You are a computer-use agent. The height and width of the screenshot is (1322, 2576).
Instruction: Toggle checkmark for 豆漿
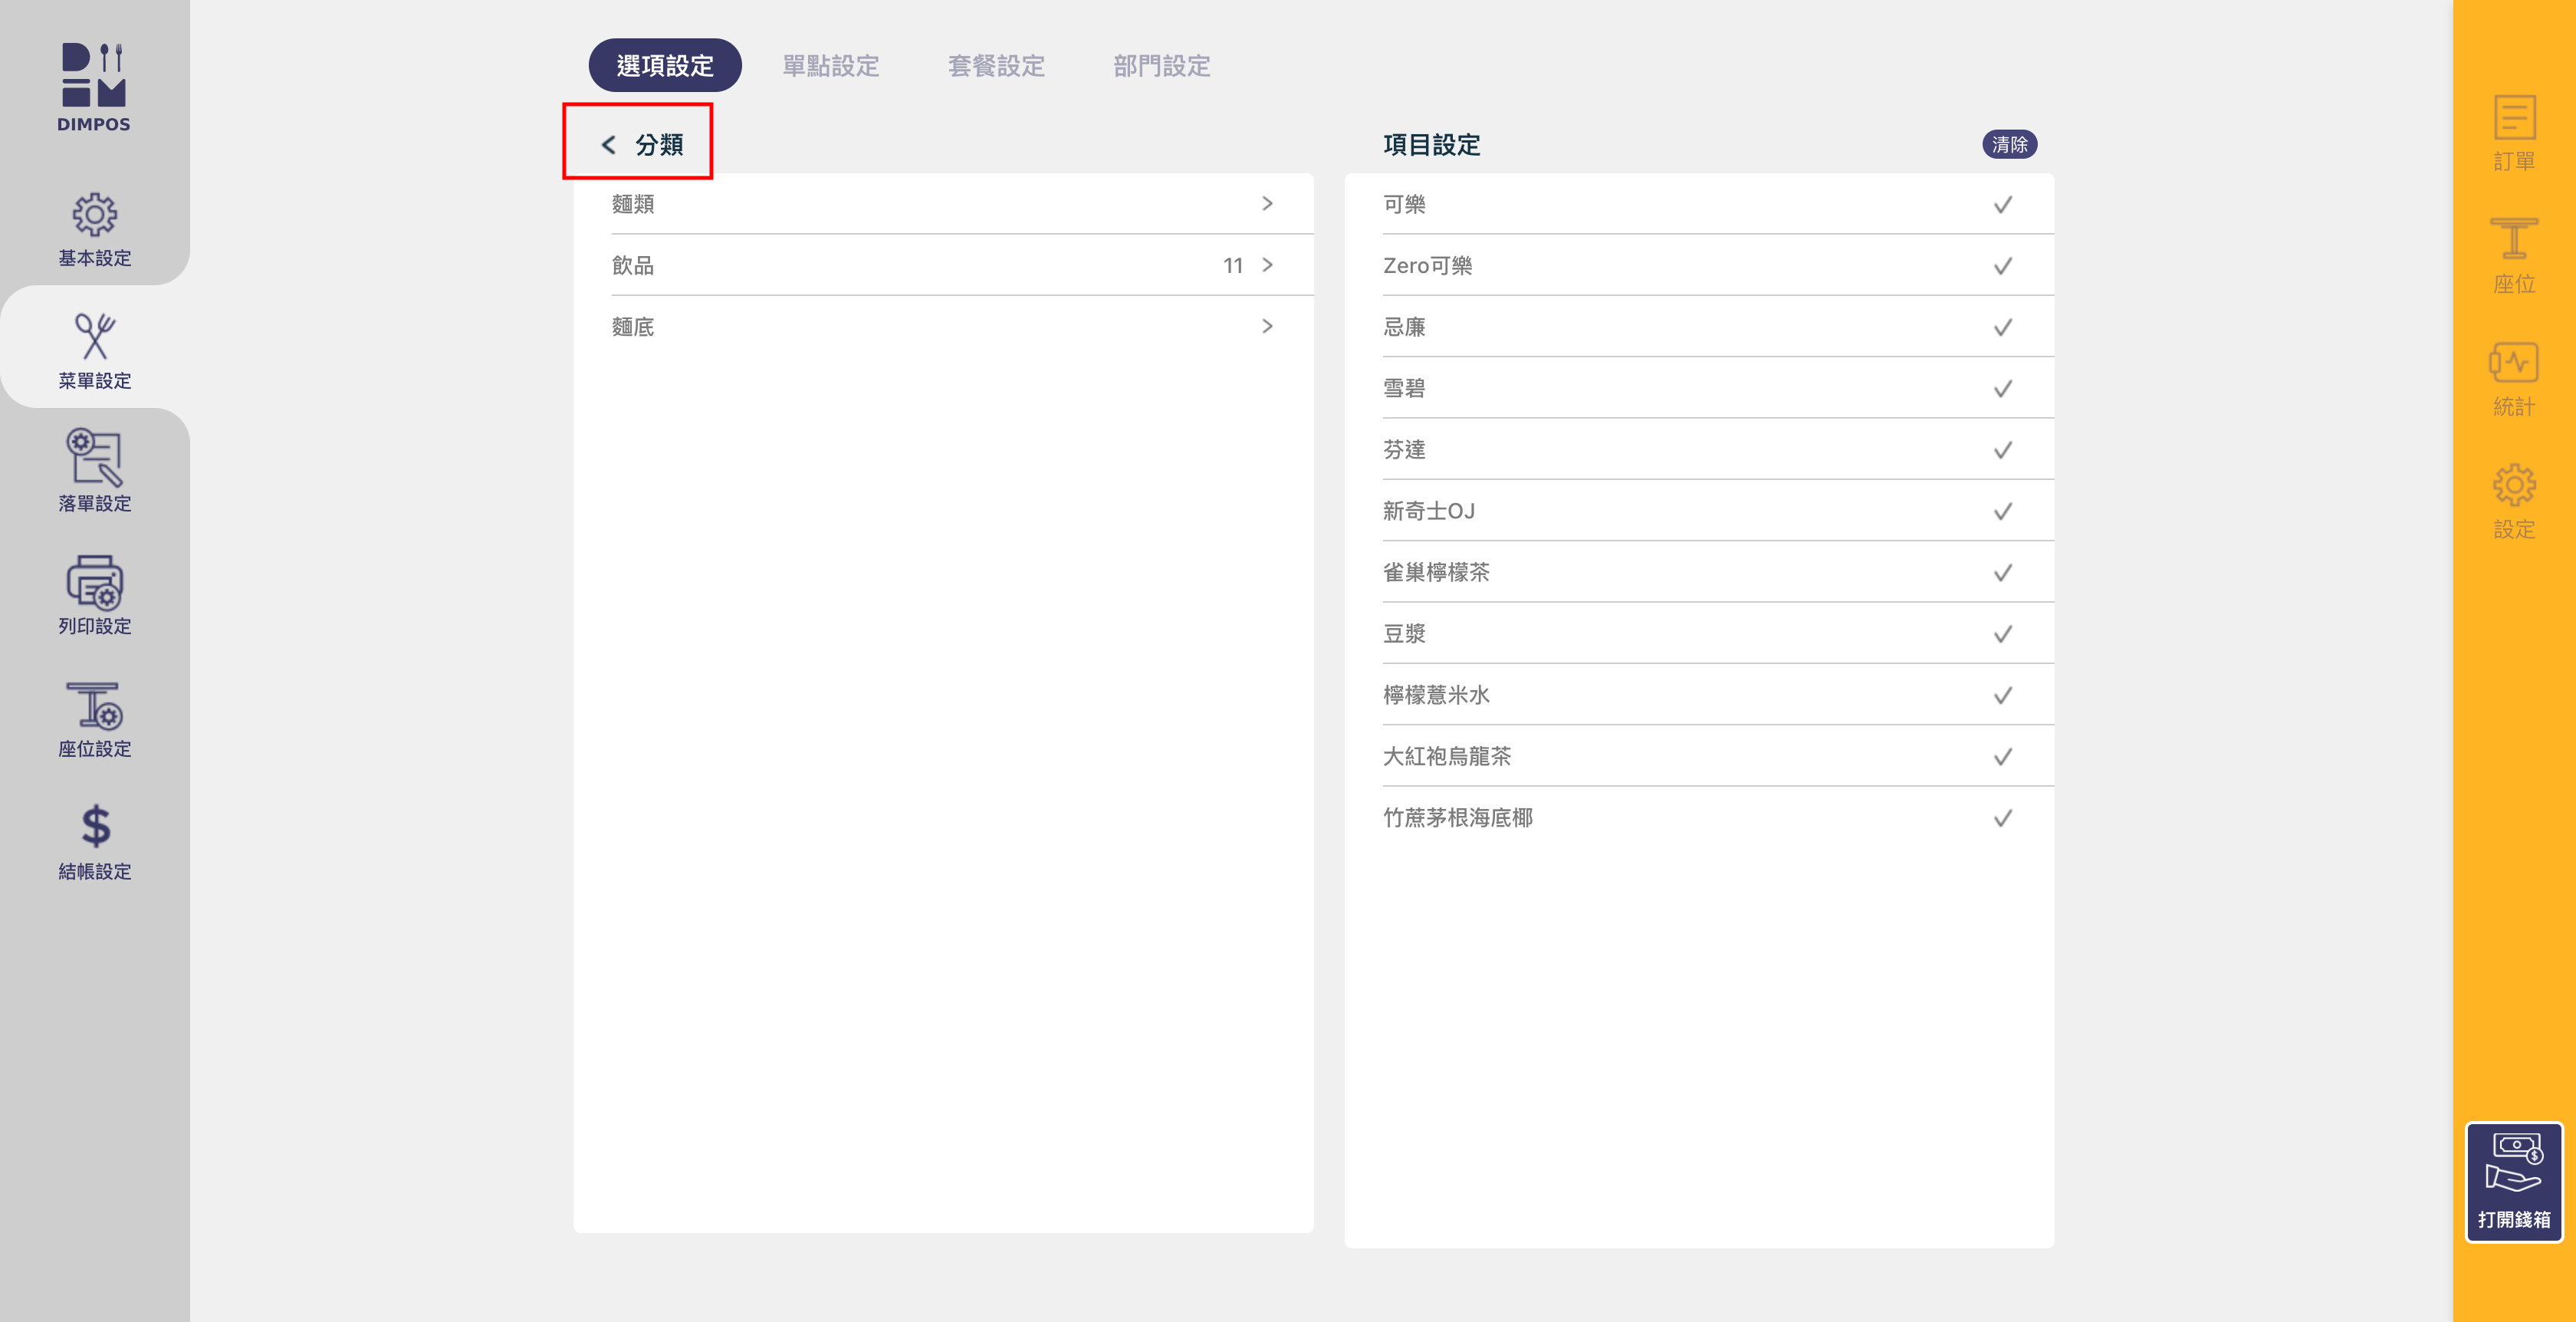pos(2002,634)
